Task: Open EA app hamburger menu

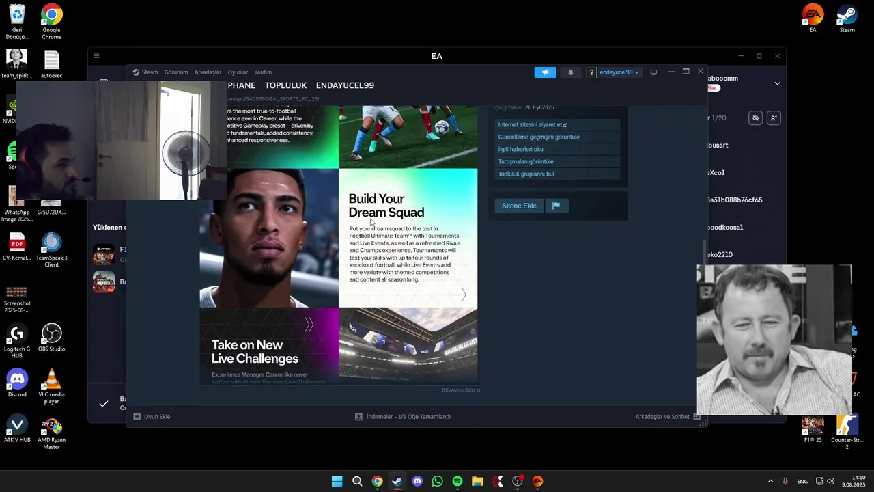Action: click(96, 56)
